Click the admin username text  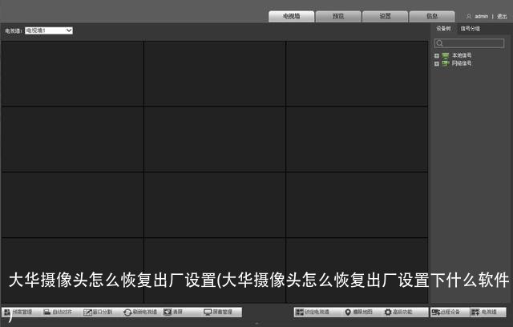[x=481, y=16]
